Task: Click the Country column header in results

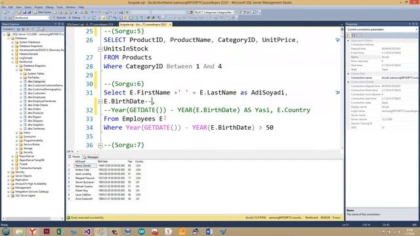Action: [140, 162]
